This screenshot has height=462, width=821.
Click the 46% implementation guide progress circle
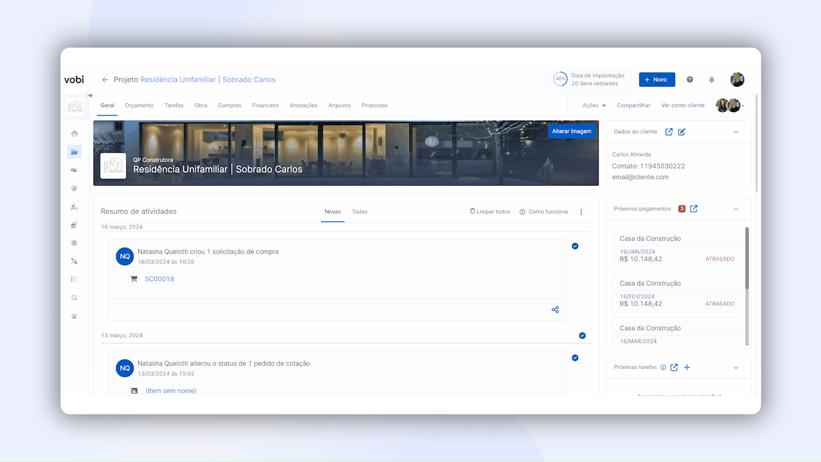tap(560, 79)
